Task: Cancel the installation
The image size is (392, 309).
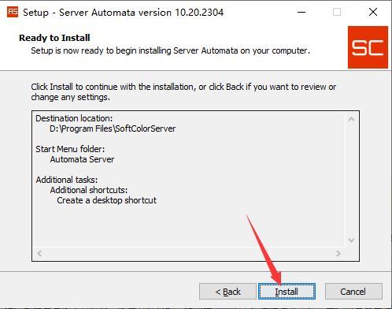Action: point(353,292)
